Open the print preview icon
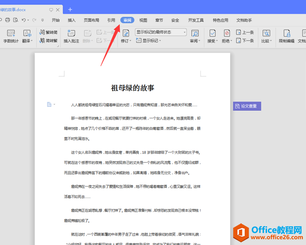Screen dimensions: 306x245 pos(16,20)
